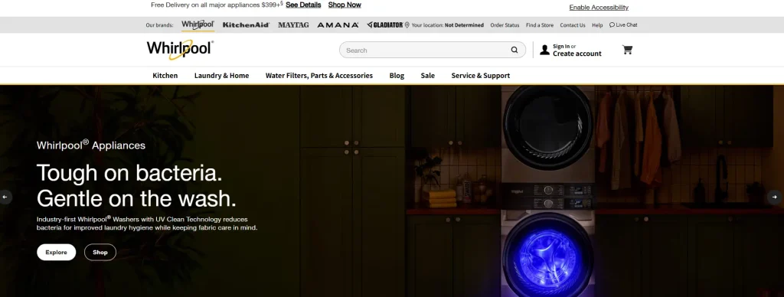784x297 pixels.
Task: Click 'Whirlpool® Appliances' banner text
Action: point(91,145)
